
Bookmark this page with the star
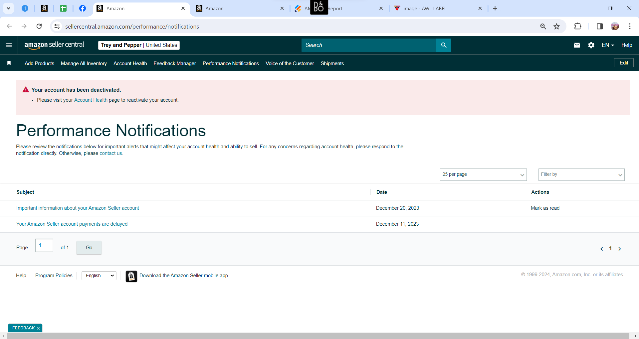[x=557, y=26]
